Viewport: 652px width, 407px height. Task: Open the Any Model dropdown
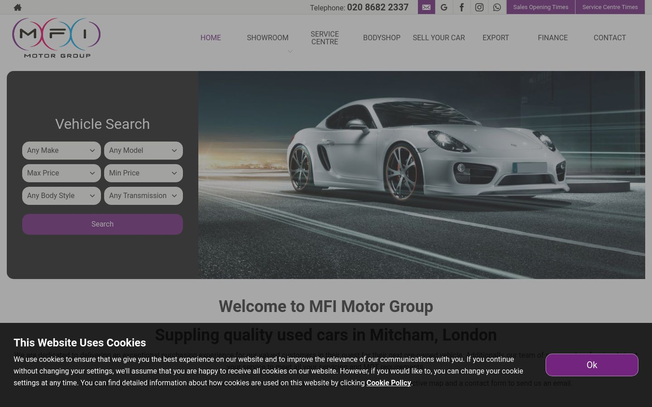pos(144,151)
